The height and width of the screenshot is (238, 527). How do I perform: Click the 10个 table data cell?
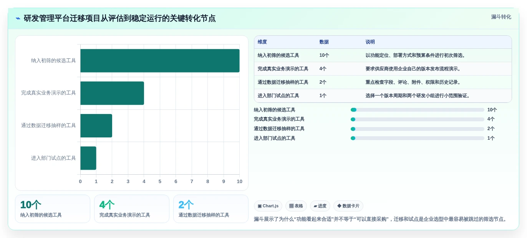[x=324, y=55]
